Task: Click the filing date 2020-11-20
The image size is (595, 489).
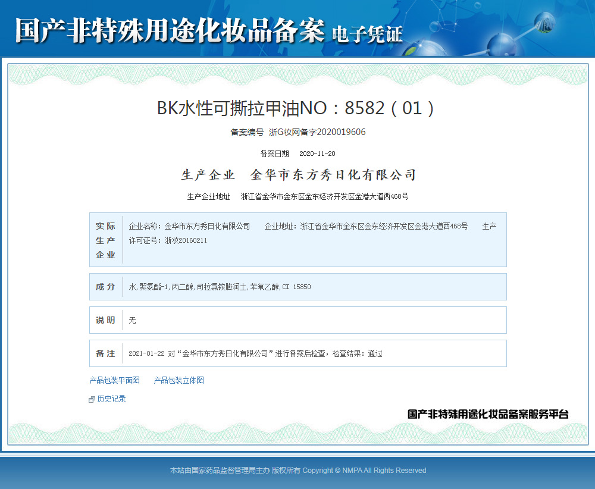Action: tap(317, 153)
